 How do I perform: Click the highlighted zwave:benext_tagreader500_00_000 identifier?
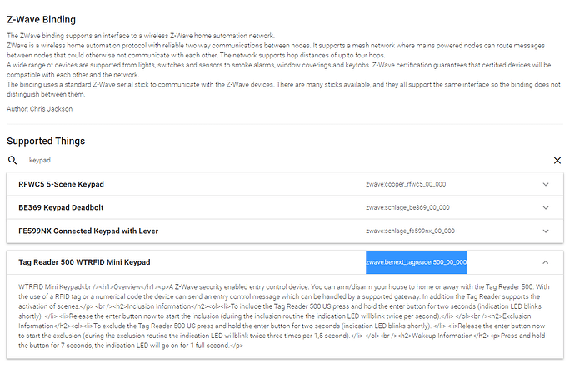pyautogui.click(x=416, y=262)
